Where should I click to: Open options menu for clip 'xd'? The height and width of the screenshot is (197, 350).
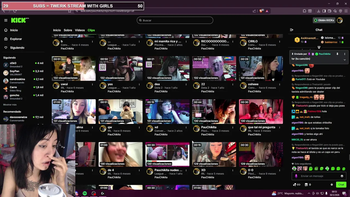coord(186,128)
